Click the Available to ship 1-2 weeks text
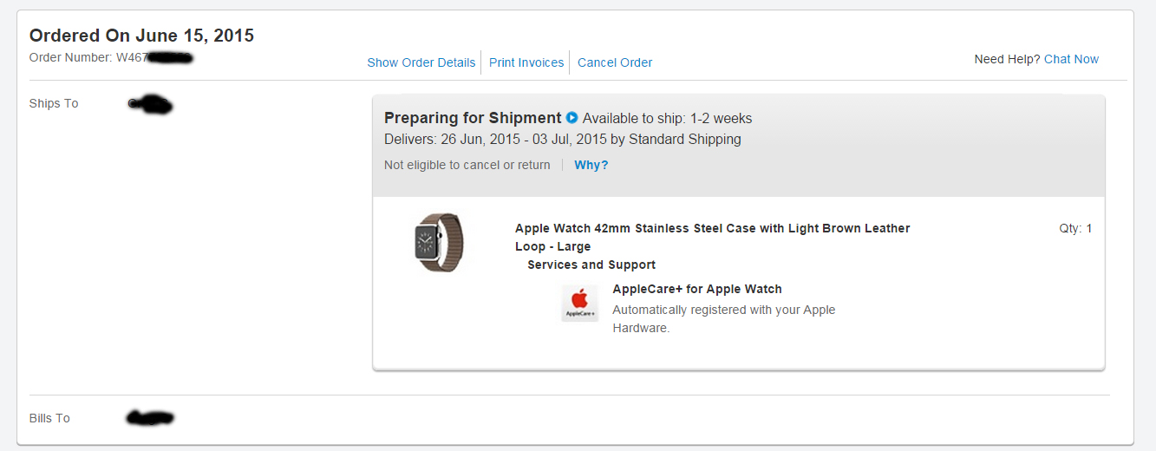 [667, 118]
